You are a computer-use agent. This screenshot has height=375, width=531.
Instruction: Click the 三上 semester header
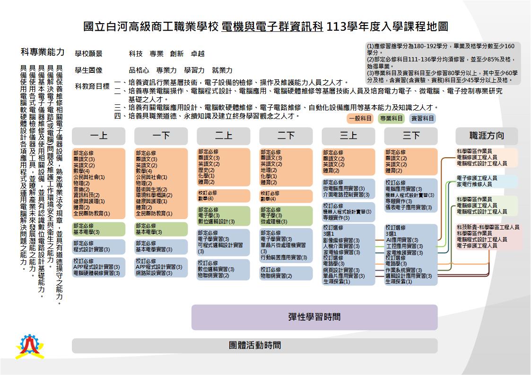pyautogui.click(x=348, y=136)
